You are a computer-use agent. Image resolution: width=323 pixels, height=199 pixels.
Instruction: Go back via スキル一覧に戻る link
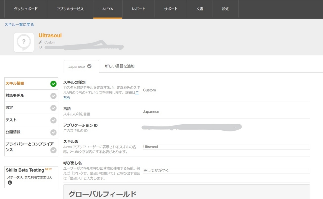click(x=19, y=25)
